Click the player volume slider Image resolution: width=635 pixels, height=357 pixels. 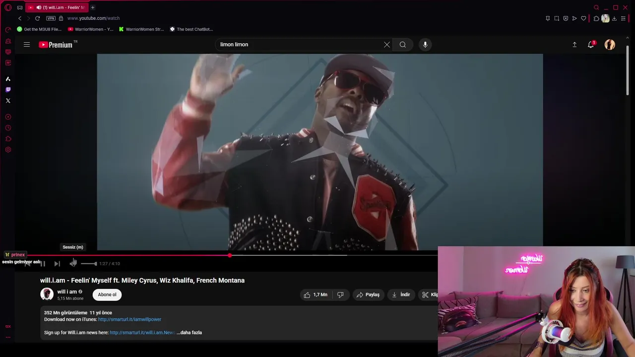pos(88,264)
